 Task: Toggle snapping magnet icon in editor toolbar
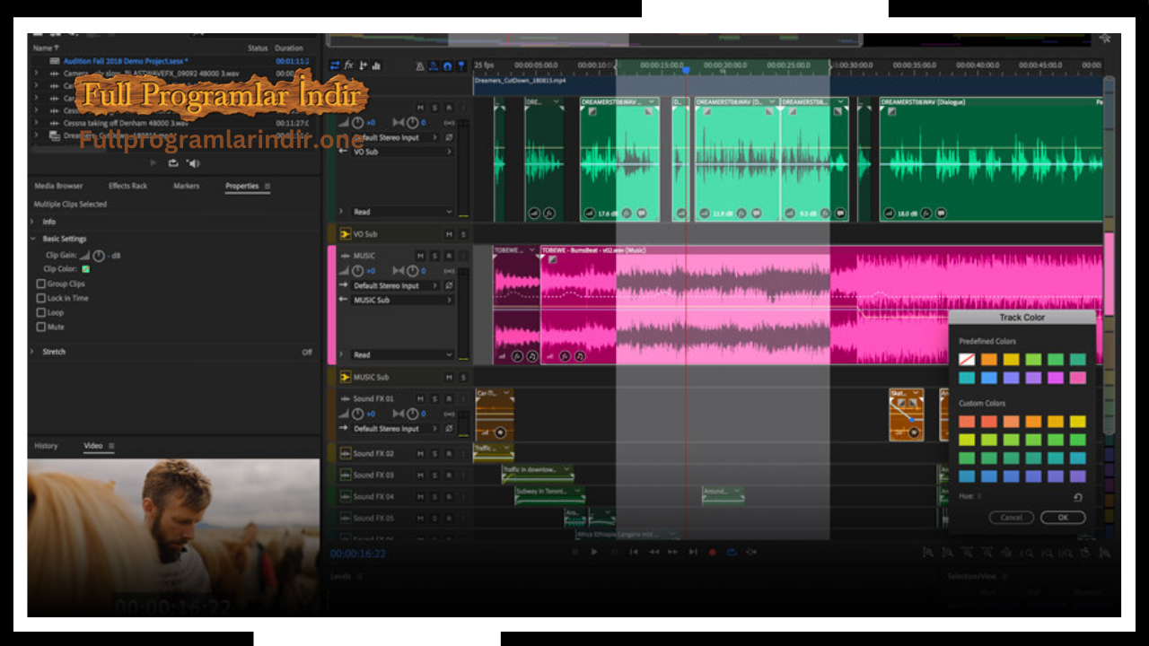(x=447, y=65)
